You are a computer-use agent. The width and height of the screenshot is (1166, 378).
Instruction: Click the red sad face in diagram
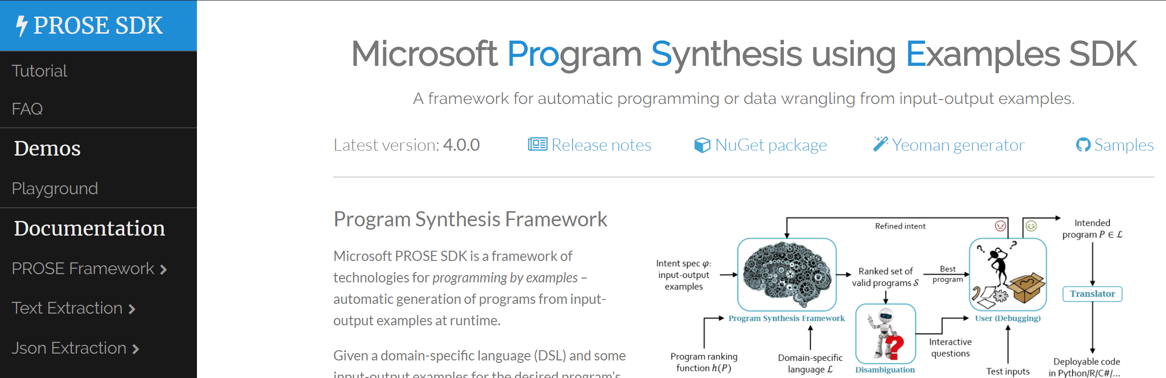coord(1000,226)
